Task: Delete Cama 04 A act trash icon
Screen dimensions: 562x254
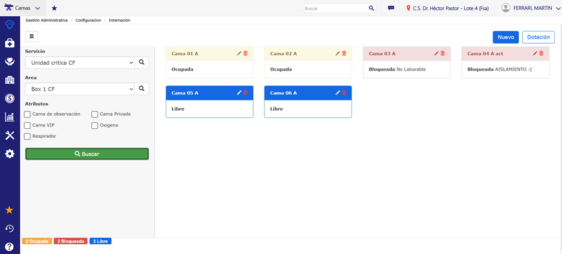Action: pos(541,53)
